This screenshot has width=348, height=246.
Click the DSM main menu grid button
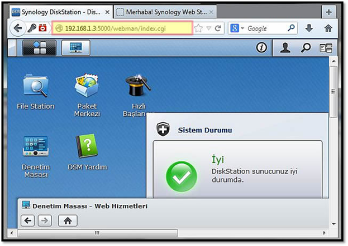click(39, 48)
